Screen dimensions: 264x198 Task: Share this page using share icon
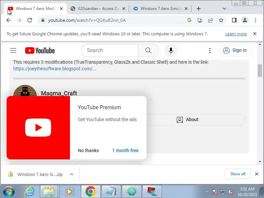[x=211, y=20]
